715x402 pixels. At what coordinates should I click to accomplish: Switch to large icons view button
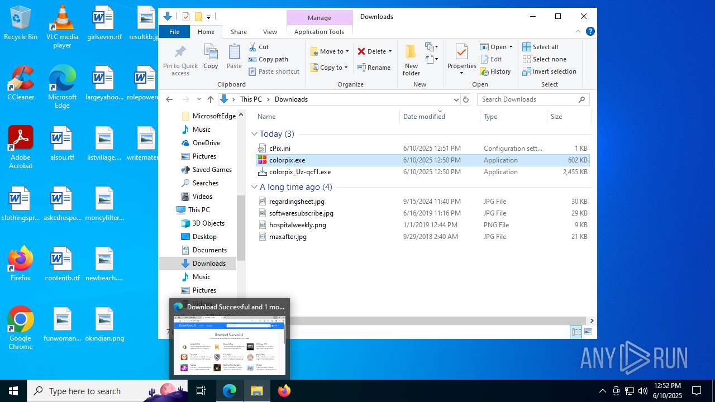click(588, 332)
